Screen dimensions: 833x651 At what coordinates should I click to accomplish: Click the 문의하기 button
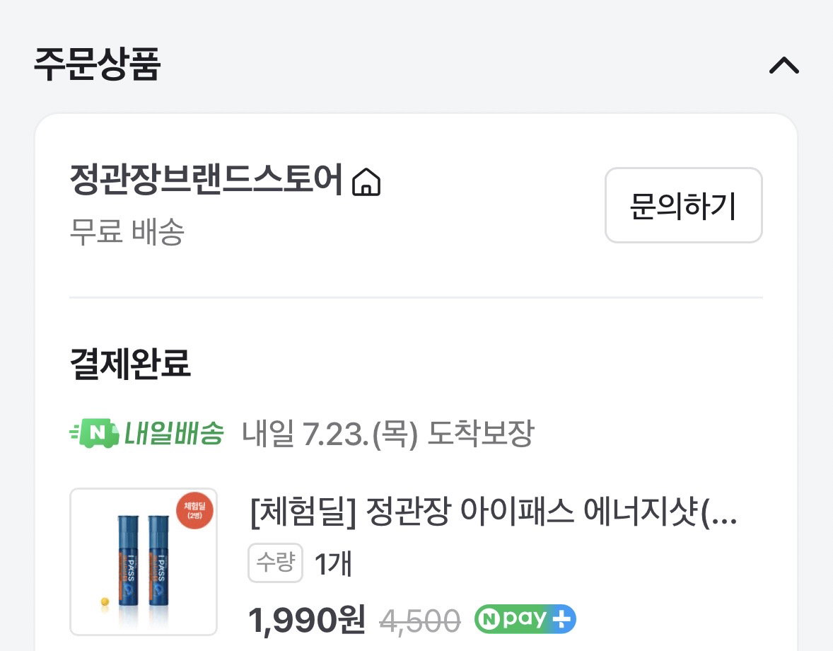tap(684, 205)
